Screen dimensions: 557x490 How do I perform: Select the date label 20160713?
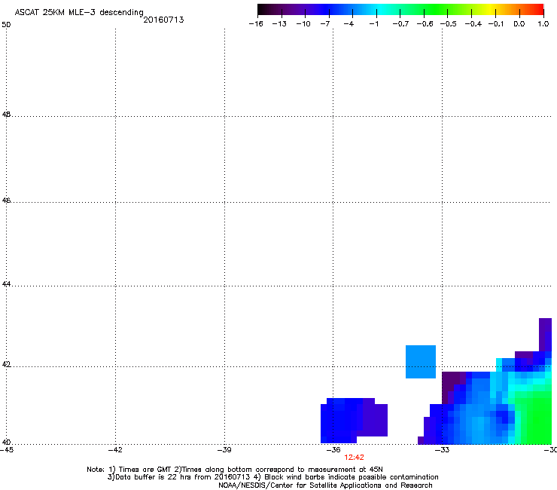pos(163,20)
